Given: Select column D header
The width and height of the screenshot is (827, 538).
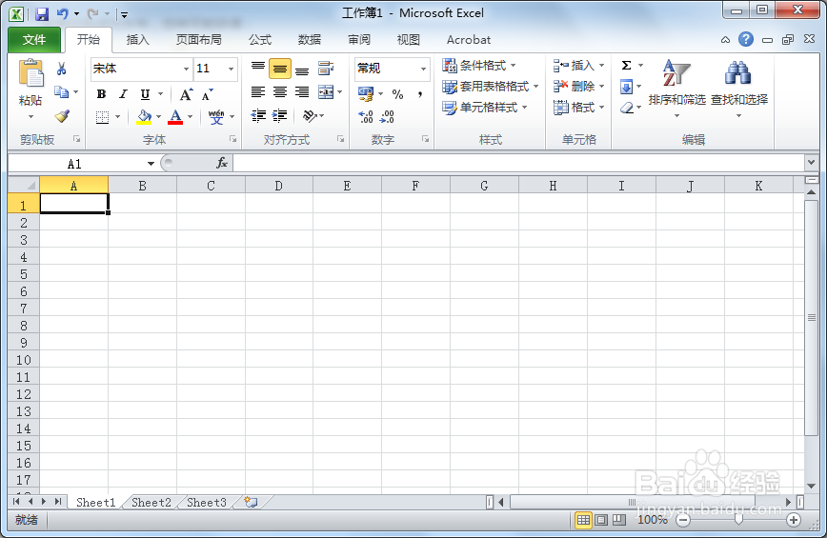Looking at the screenshot, I should tap(278, 186).
